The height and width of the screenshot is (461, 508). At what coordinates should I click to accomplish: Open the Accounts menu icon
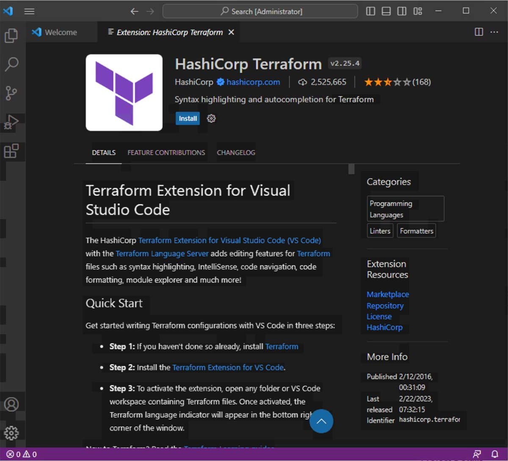(x=11, y=404)
